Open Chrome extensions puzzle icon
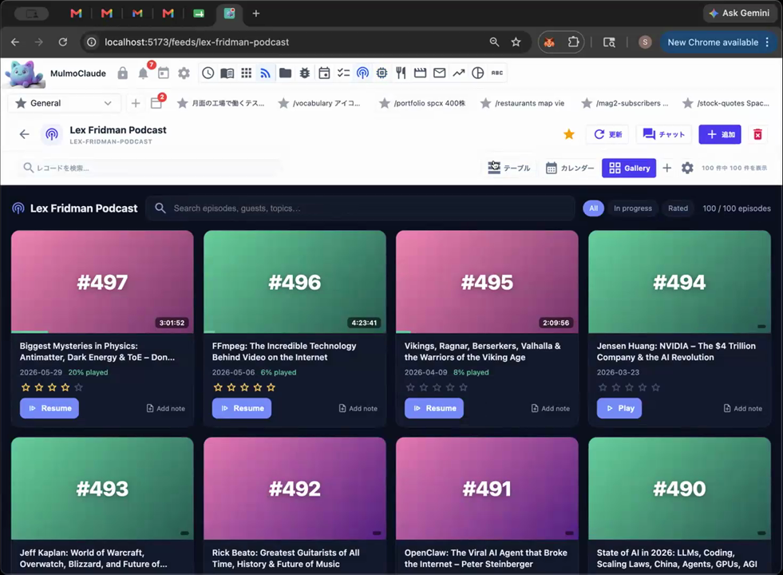This screenshot has width=783, height=575. 573,42
